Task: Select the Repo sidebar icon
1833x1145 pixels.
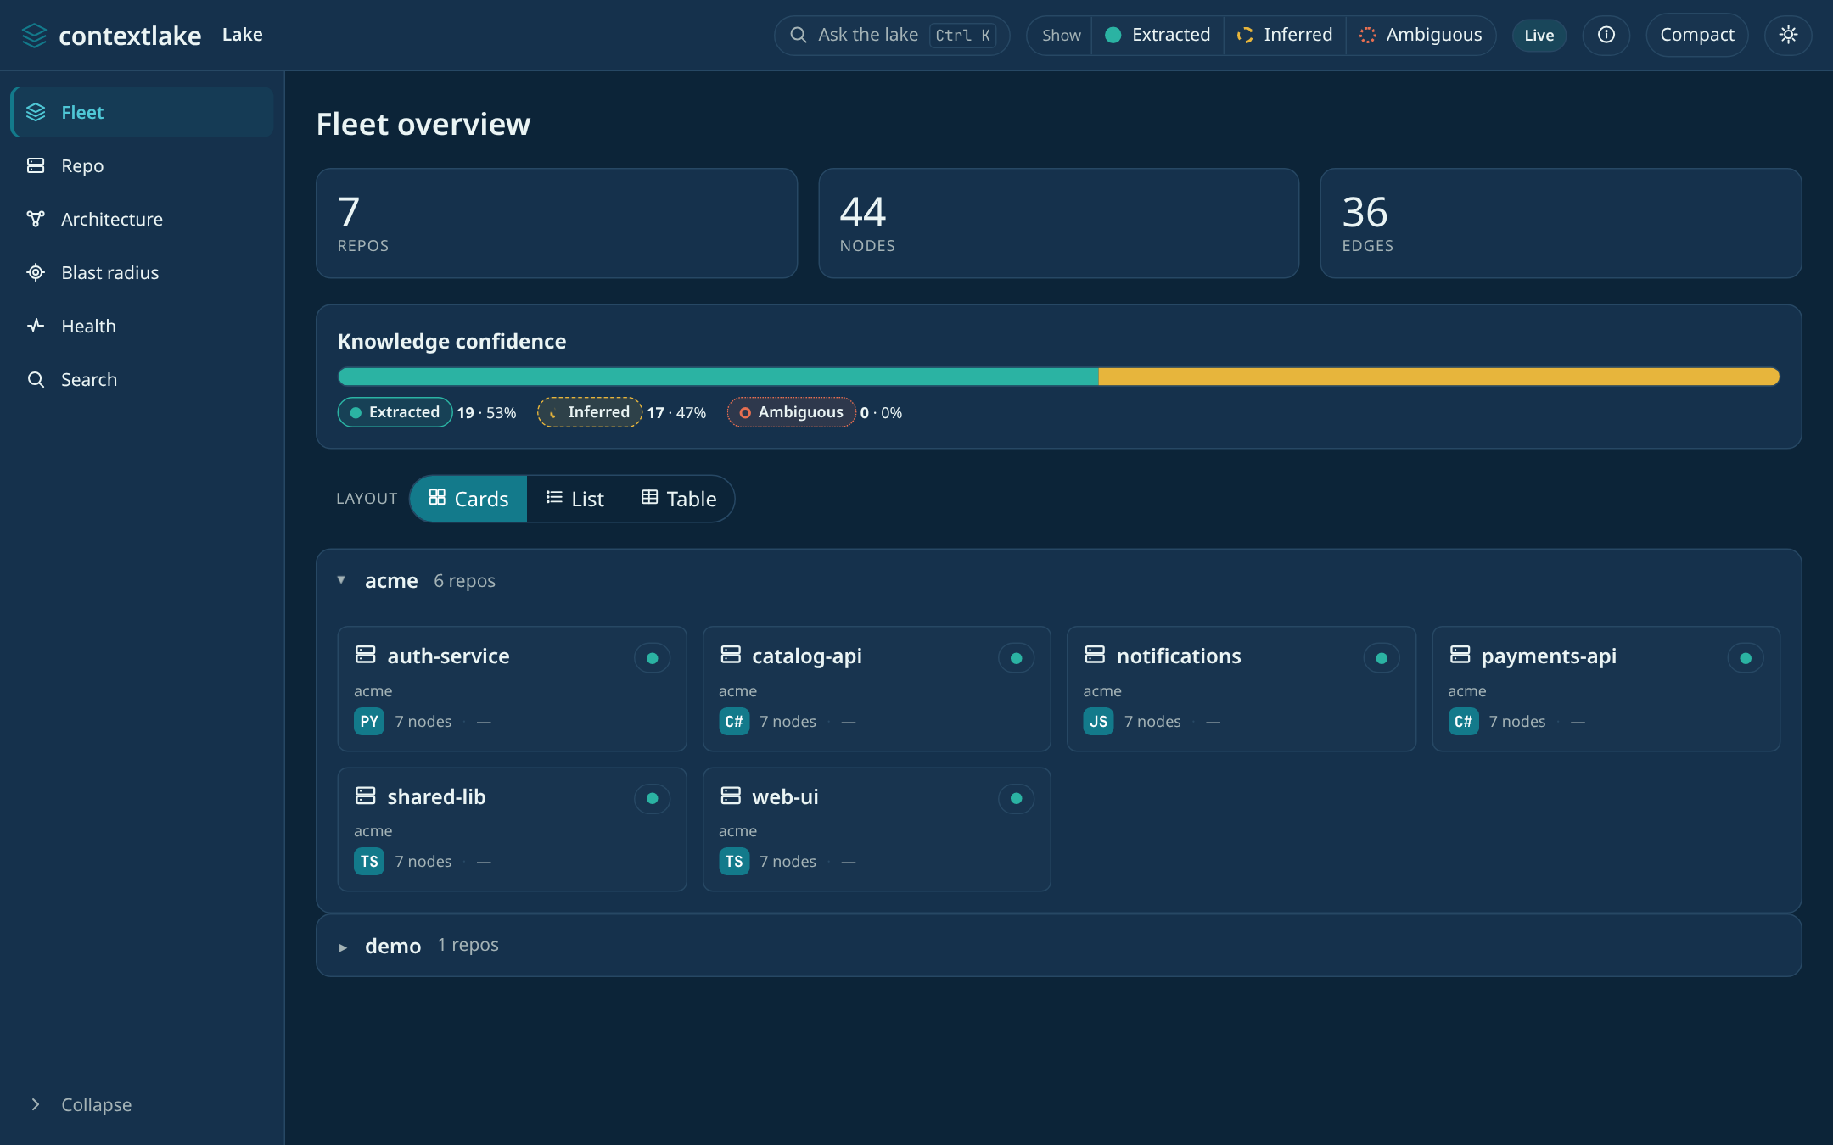Action: pos(36,165)
